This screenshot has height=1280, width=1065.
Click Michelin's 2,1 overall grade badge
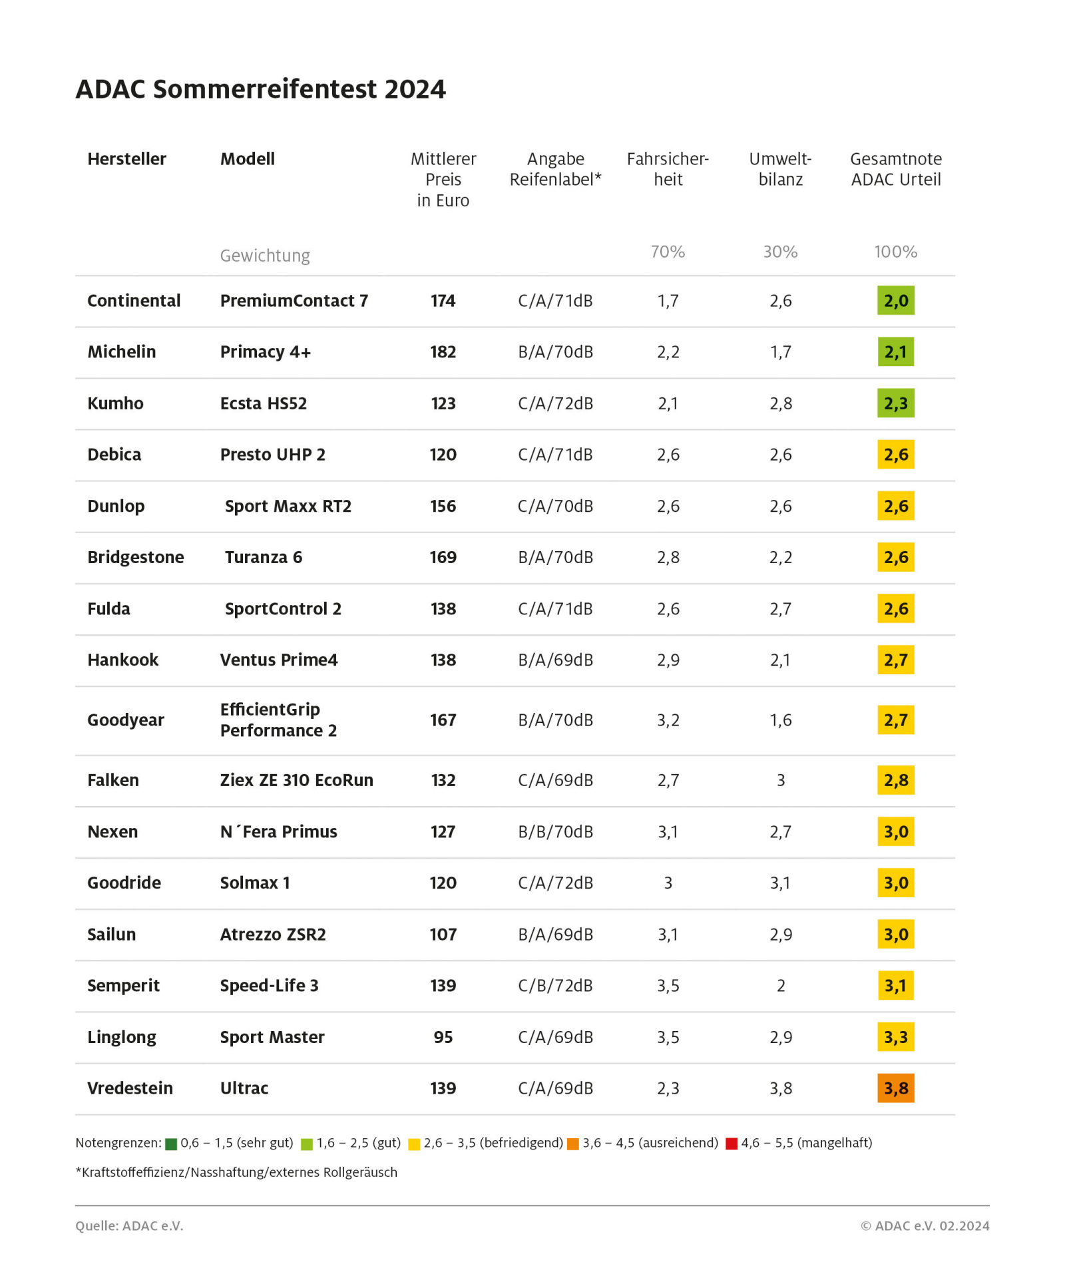pos(895,352)
